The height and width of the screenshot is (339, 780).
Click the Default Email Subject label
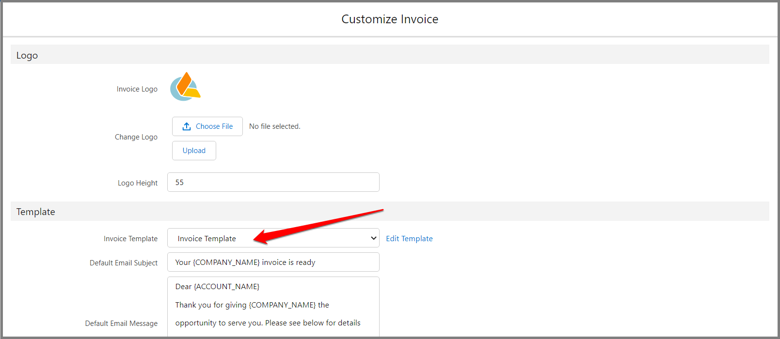coord(124,263)
